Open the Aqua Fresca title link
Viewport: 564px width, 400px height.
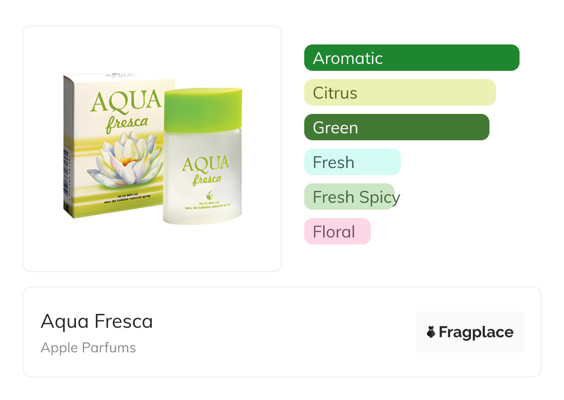[97, 321]
